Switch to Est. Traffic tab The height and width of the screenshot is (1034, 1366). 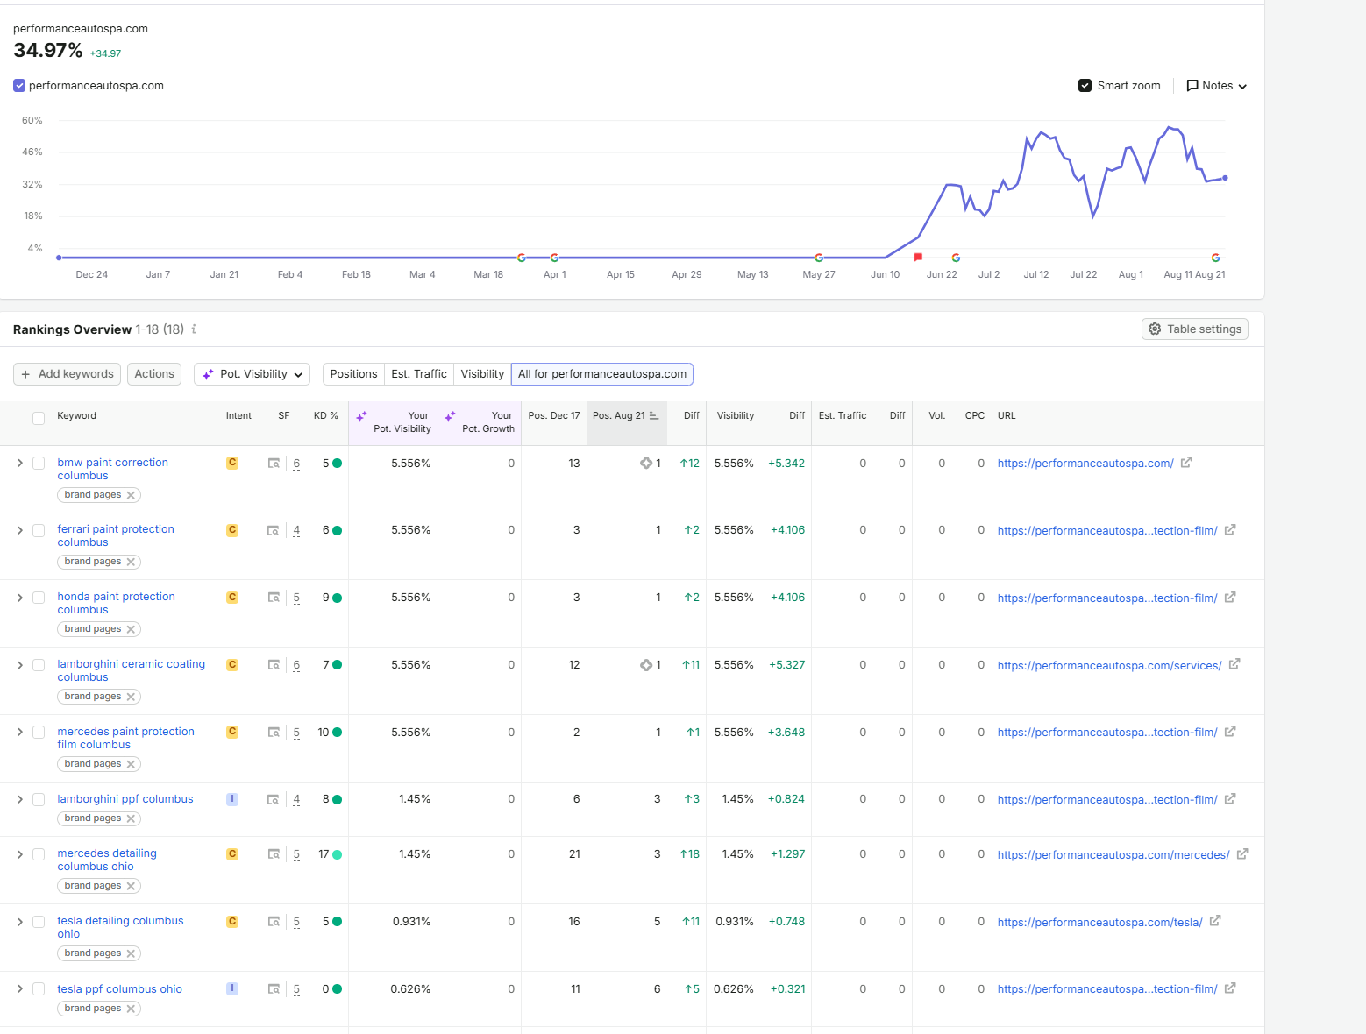[x=419, y=374]
